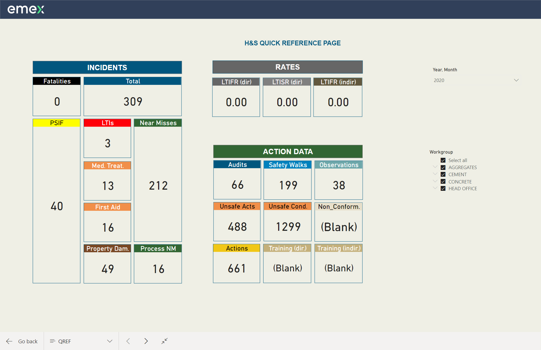This screenshot has height=350, width=541.
Task: Uncheck the CONCRETE workgroup checkbox
Action: coord(443,181)
